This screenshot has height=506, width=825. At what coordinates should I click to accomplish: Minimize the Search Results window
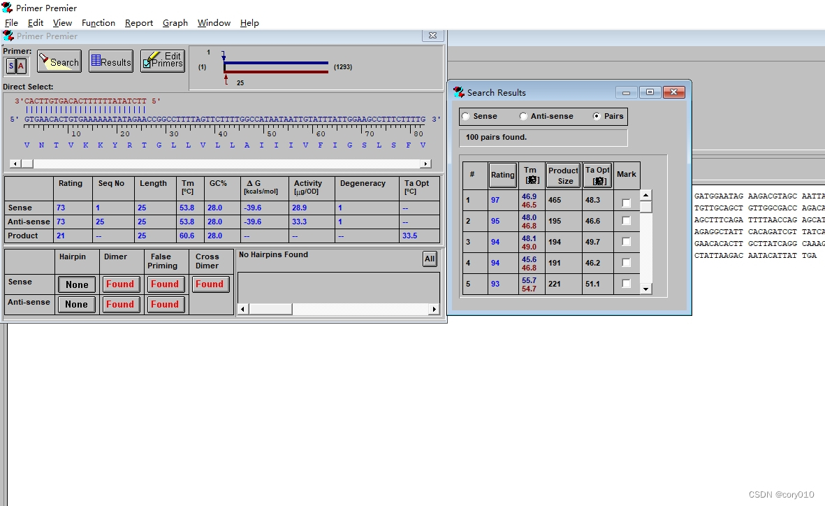(626, 93)
